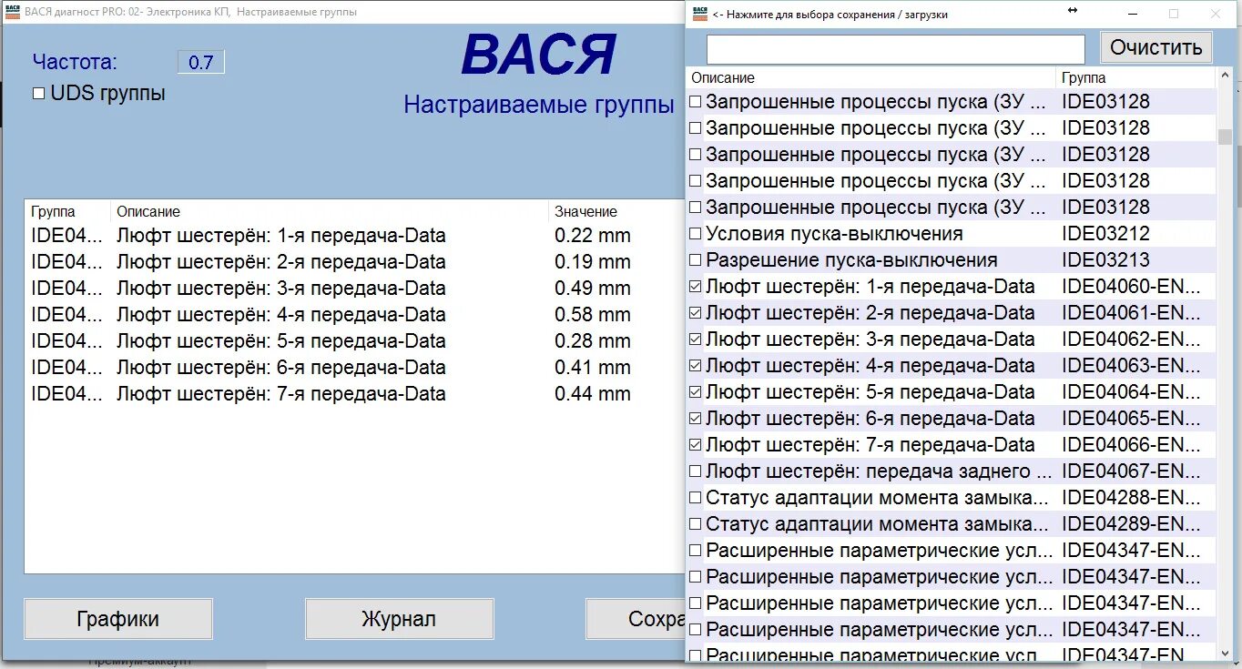Viewport: 1242px width, 669px height.
Task: Click the value 0.44 mm
Action: (593, 394)
